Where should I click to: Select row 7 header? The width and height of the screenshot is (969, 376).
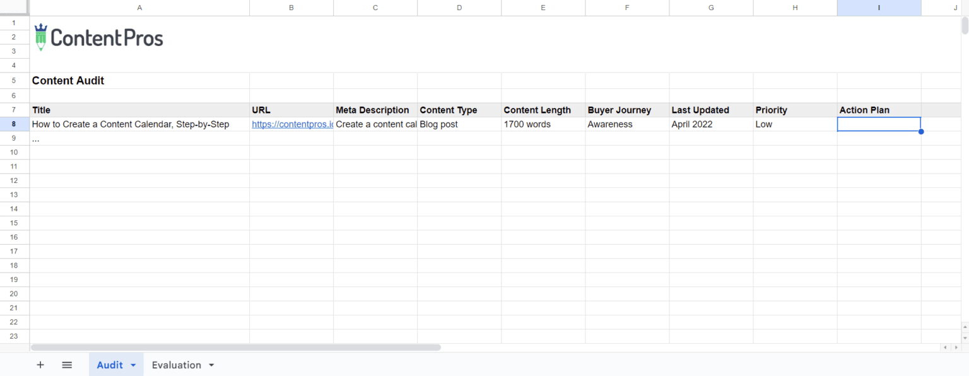click(x=15, y=110)
